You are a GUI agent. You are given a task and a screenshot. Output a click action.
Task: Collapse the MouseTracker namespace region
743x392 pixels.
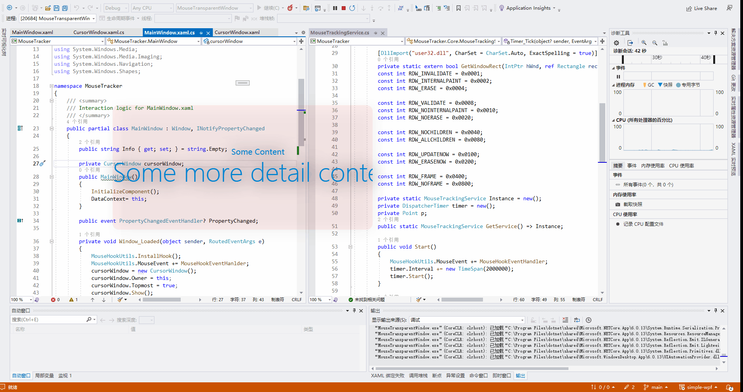[51, 86]
